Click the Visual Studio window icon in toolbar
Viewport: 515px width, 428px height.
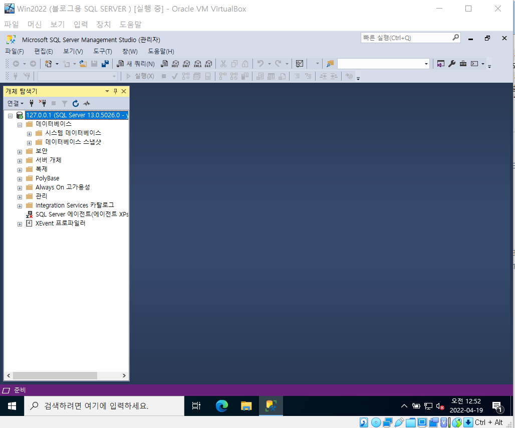(x=440, y=64)
